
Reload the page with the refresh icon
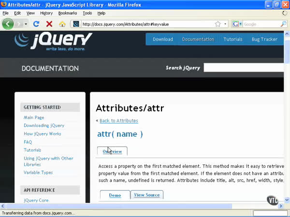point(36,24)
